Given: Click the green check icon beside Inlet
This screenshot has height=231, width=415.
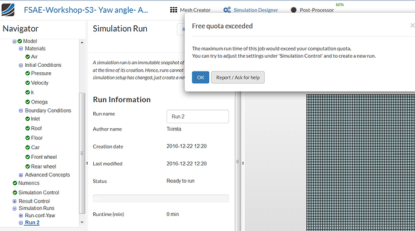Looking at the screenshot, I should point(28,119).
